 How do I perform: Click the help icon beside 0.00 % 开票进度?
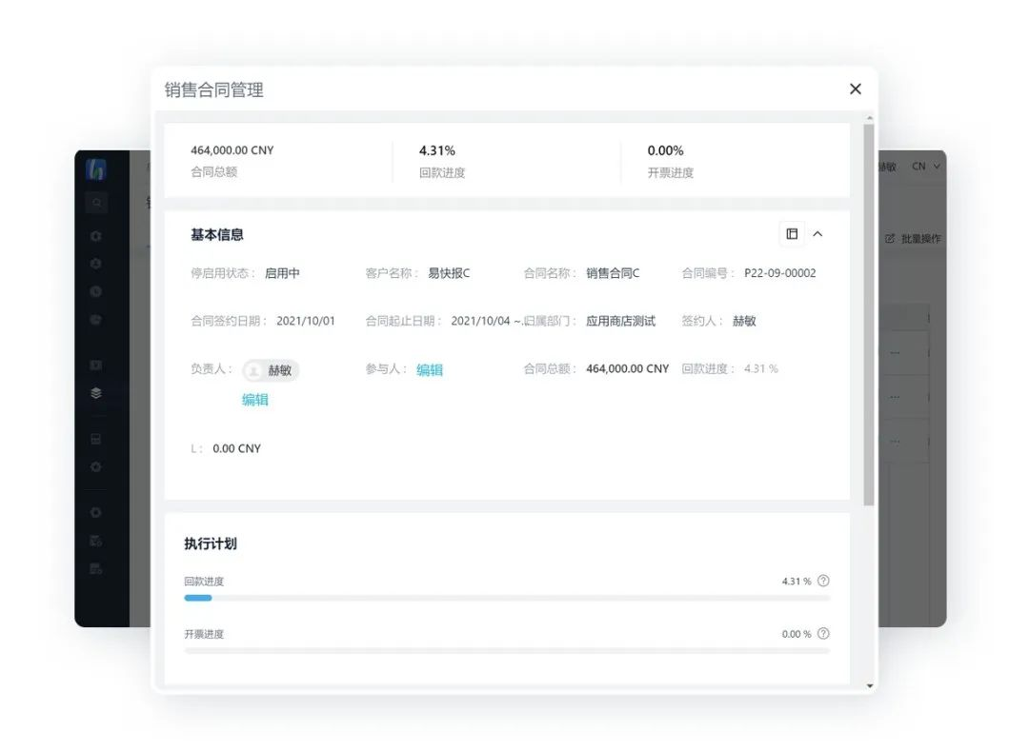(823, 634)
